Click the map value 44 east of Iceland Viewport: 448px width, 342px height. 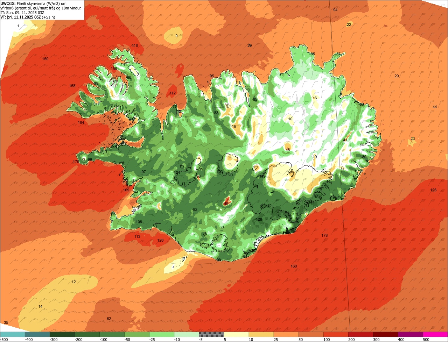coord(435,107)
